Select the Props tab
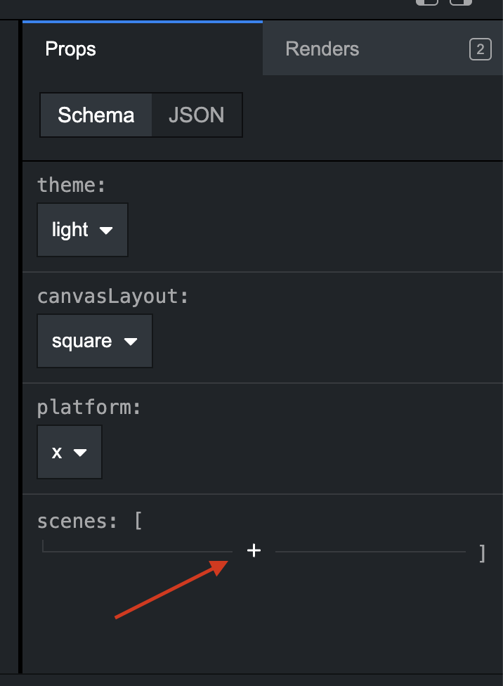Image resolution: width=503 pixels, height=686 pixels. pyautogui.click(x=71, y=49)
